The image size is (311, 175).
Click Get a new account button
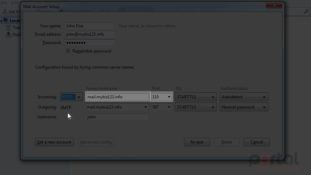[54, 142]
